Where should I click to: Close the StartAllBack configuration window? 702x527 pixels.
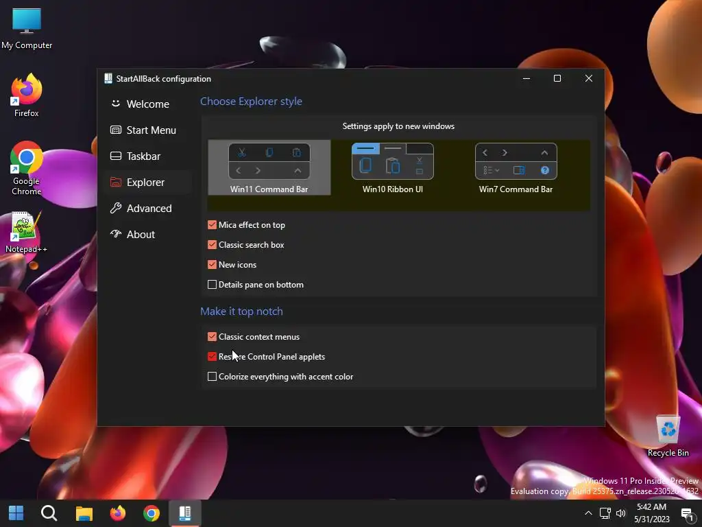pos(589,78)
